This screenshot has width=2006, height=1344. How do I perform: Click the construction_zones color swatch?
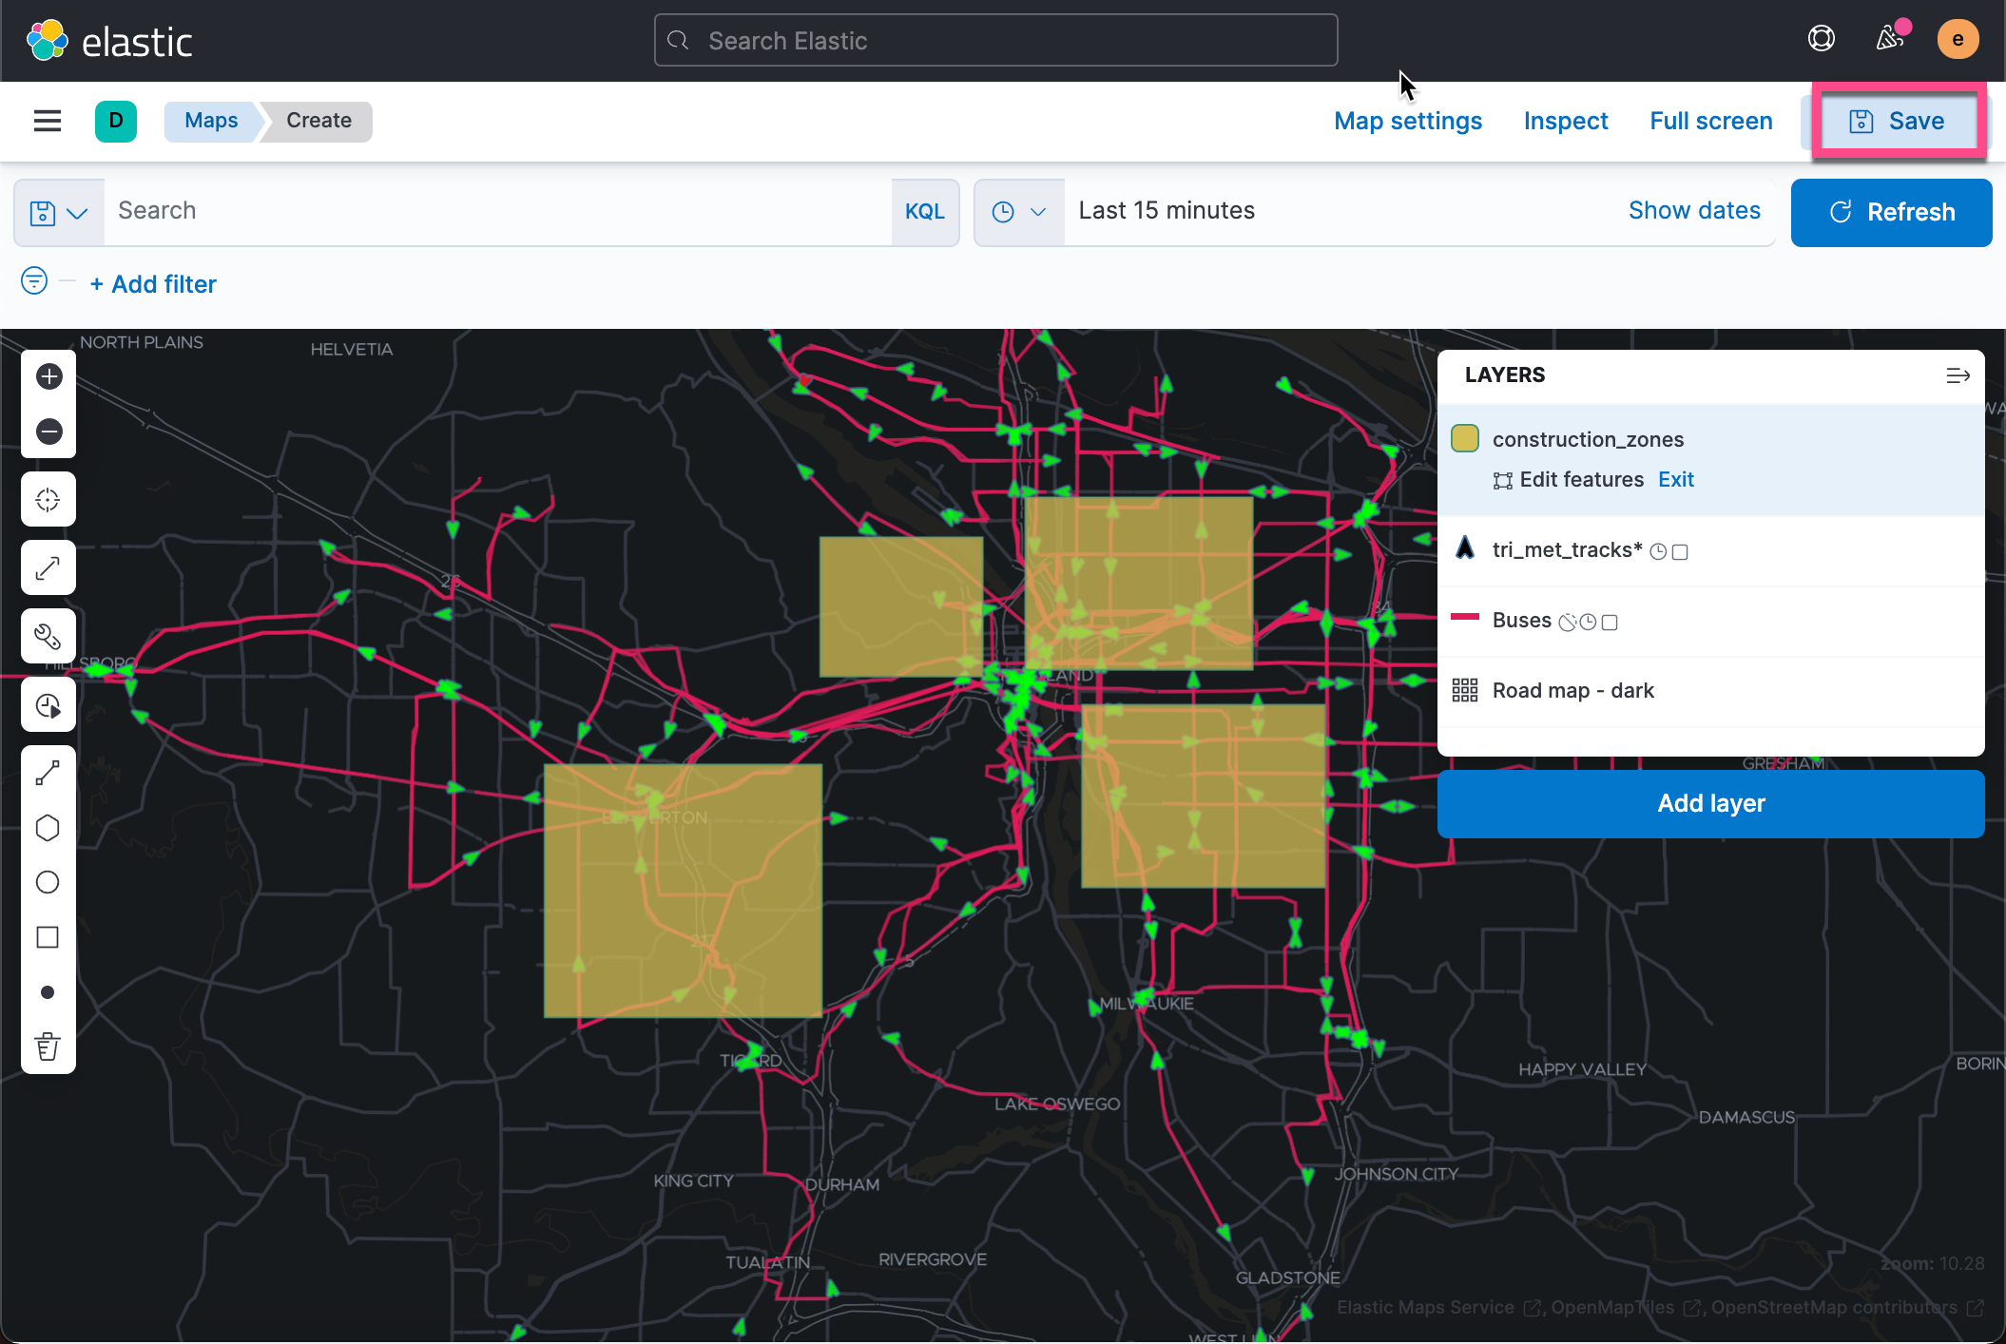(x=1465, y=438)
